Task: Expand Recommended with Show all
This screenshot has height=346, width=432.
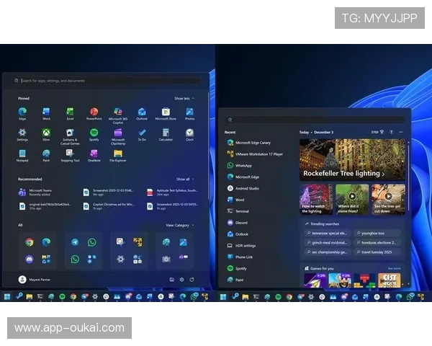Action: (184, 179)
